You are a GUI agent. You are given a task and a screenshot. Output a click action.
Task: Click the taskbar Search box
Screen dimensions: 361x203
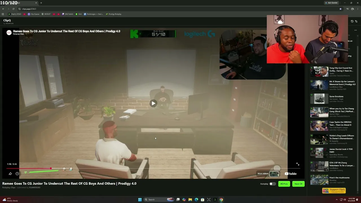click(x=159, y=200)
